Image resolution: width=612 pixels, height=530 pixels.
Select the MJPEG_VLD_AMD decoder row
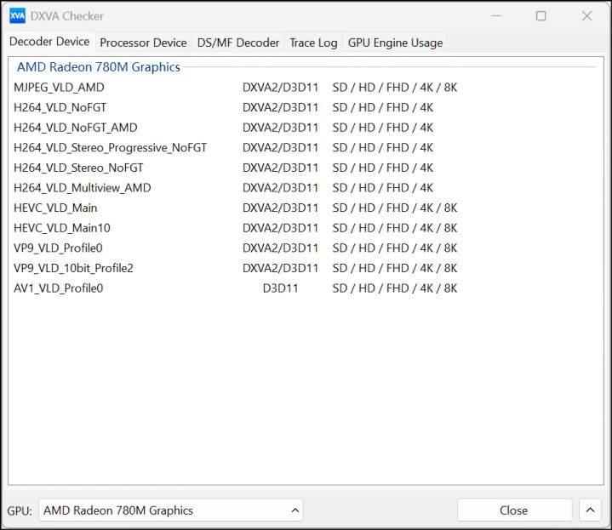pos(60,88)
